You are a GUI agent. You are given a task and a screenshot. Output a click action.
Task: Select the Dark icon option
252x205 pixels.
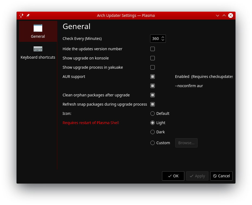[157, 132]
